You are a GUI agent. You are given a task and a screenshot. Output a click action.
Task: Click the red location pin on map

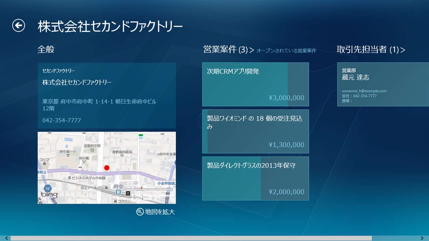(107, 168)
